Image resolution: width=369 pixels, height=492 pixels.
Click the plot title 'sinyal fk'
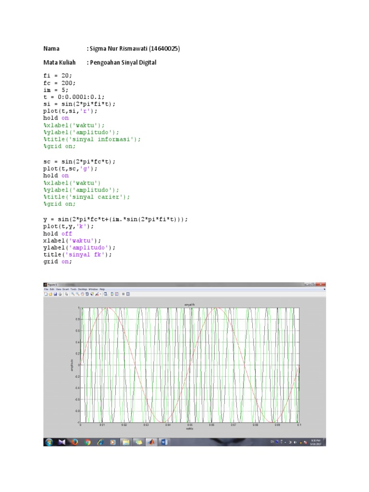189,304
